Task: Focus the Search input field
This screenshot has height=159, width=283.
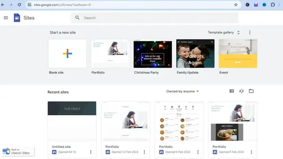Action: 154,18
